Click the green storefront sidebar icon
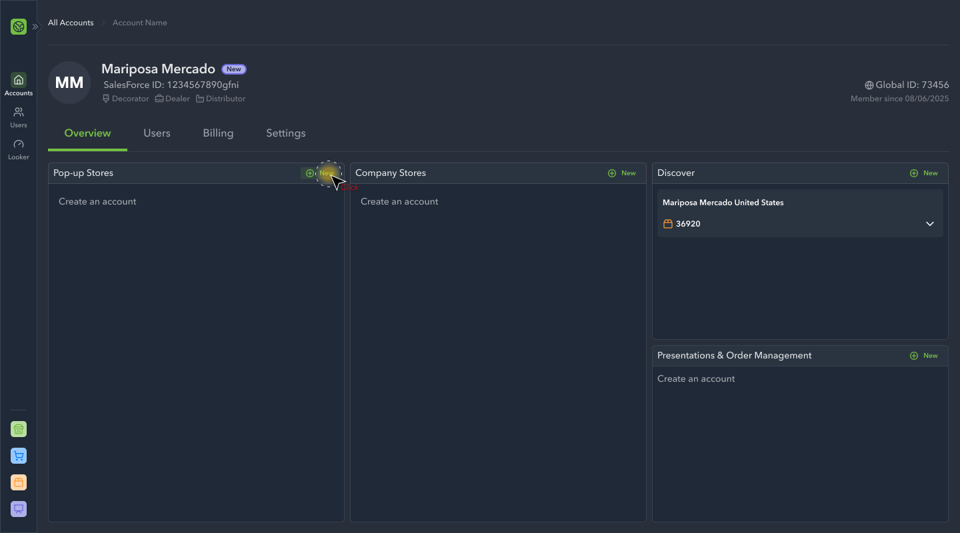The height and width of the screenshot is (533, 960). coord(19,429)
